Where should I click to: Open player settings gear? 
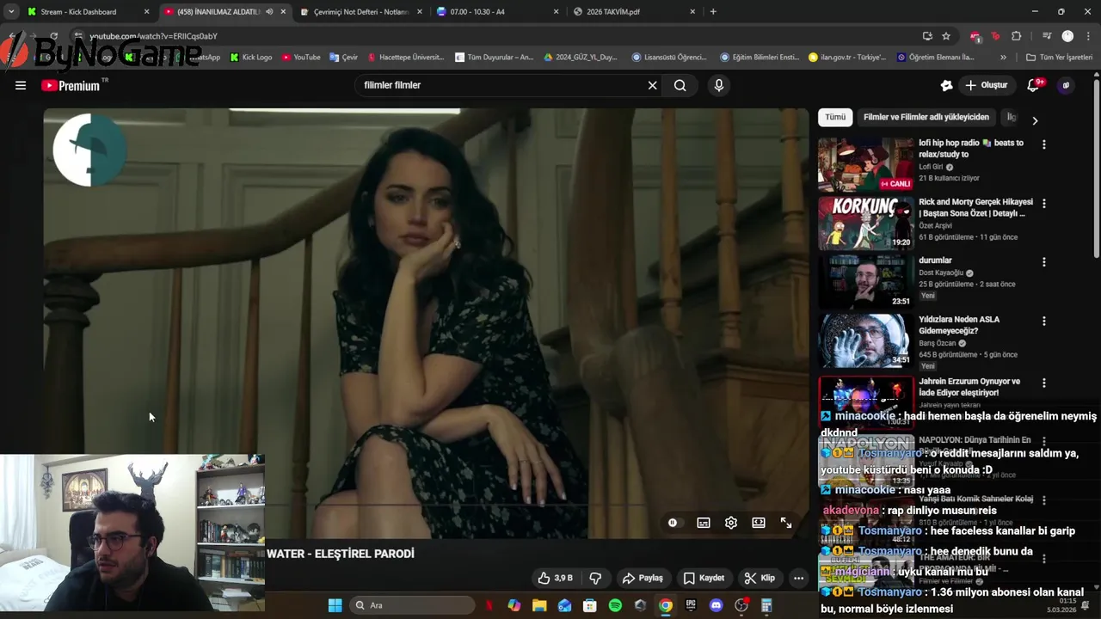pyautogui.click(x=731, y=523)
